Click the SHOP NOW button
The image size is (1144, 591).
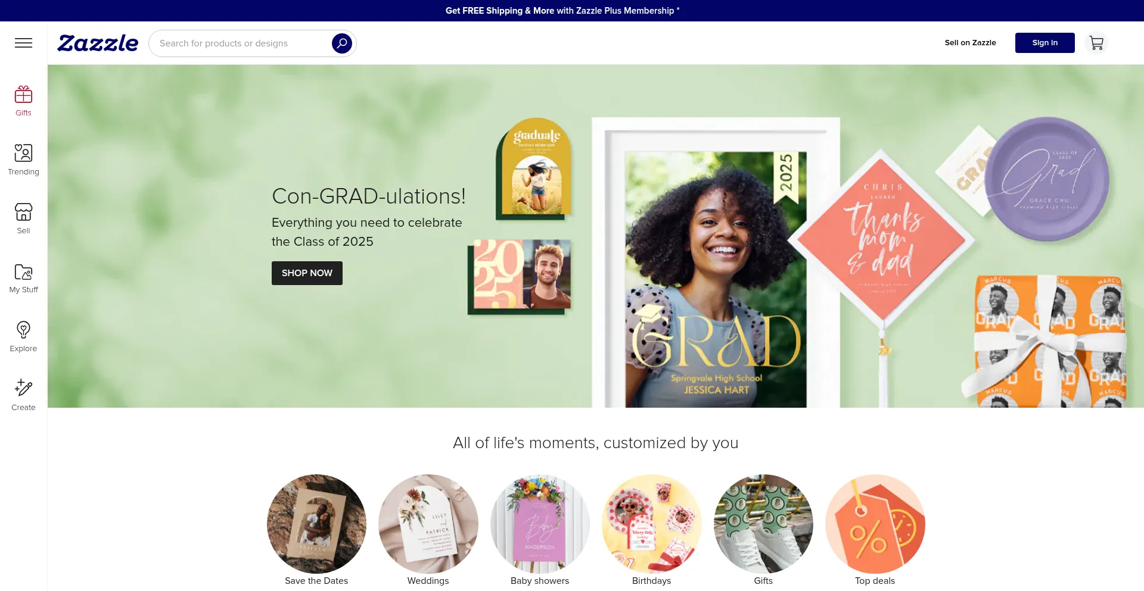307,273
